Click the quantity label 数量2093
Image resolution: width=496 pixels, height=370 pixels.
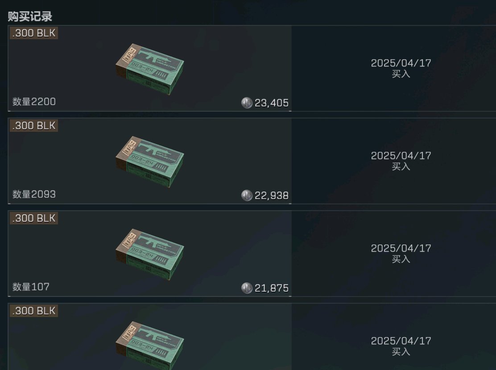[34, 194]
